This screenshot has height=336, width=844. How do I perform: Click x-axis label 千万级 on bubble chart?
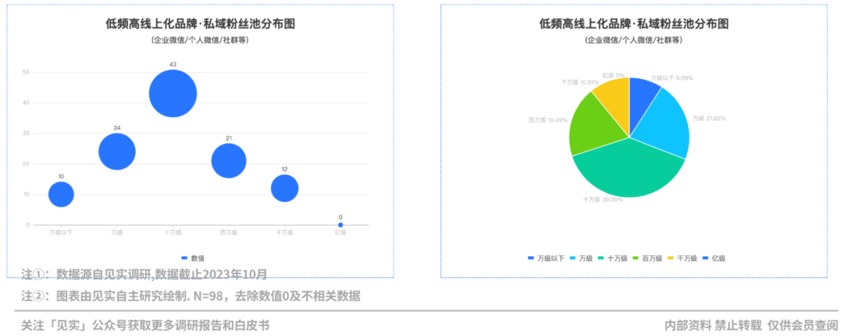coord(284,233)
